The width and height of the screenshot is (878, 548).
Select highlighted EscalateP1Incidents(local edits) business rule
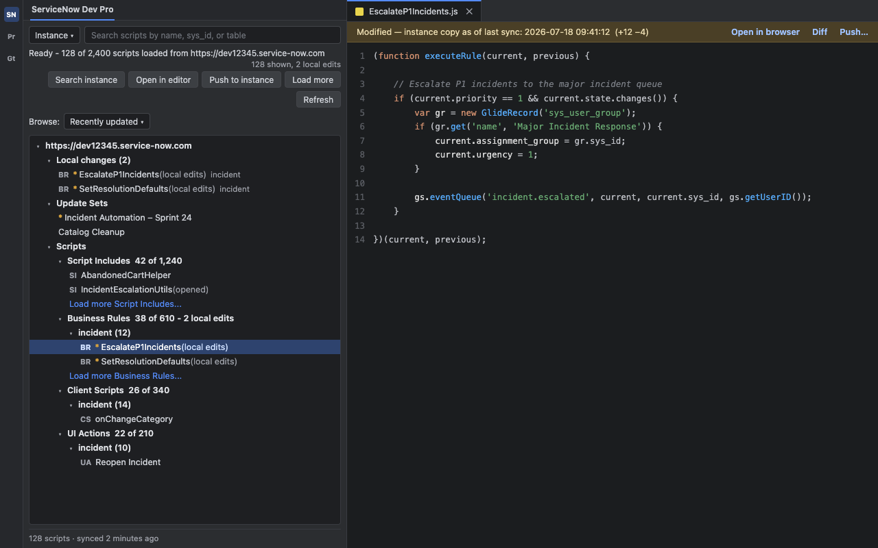[185, 347]
